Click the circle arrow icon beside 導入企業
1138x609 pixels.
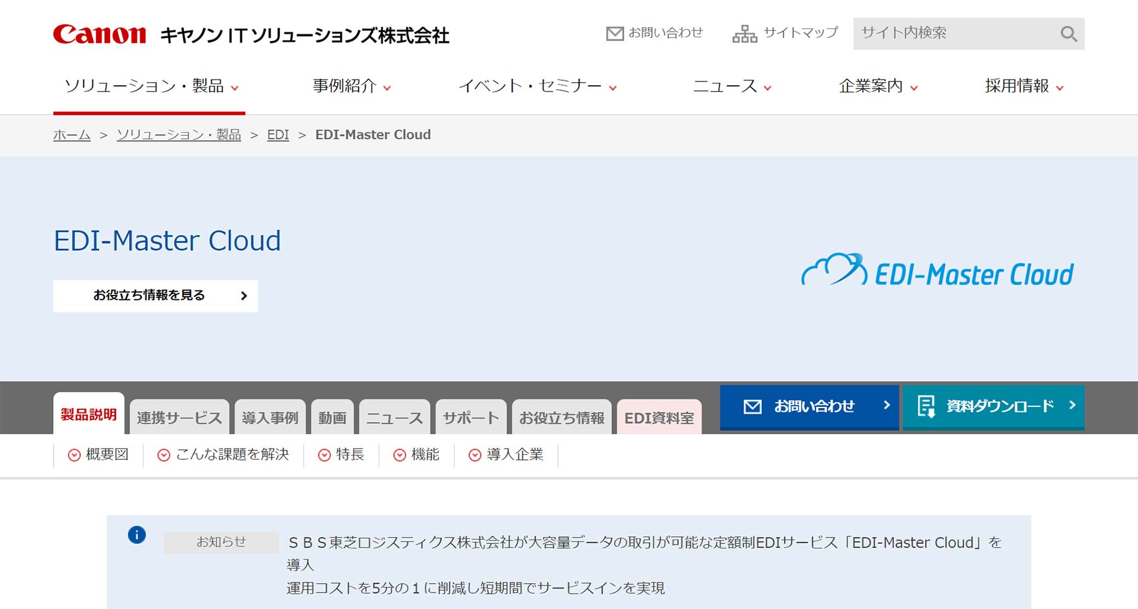pos(475,455)
